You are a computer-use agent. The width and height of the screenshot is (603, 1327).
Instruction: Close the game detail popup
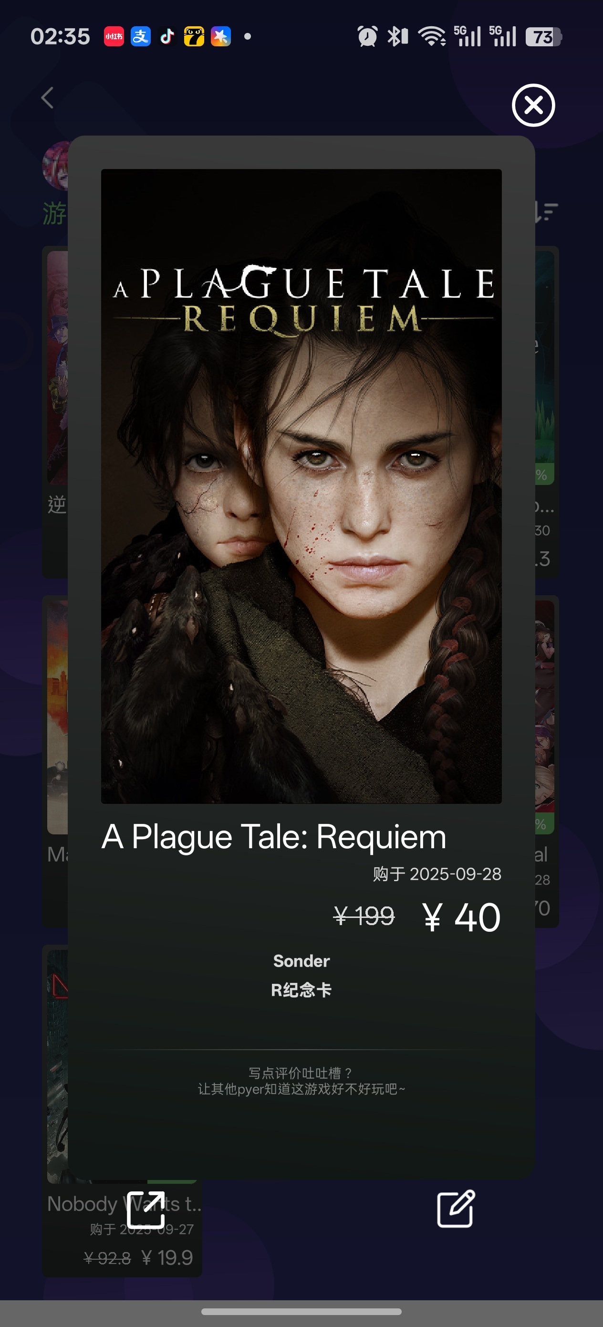click(x=533, y=105)
